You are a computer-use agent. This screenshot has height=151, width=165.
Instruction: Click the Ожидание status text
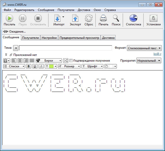click(17, 31)
